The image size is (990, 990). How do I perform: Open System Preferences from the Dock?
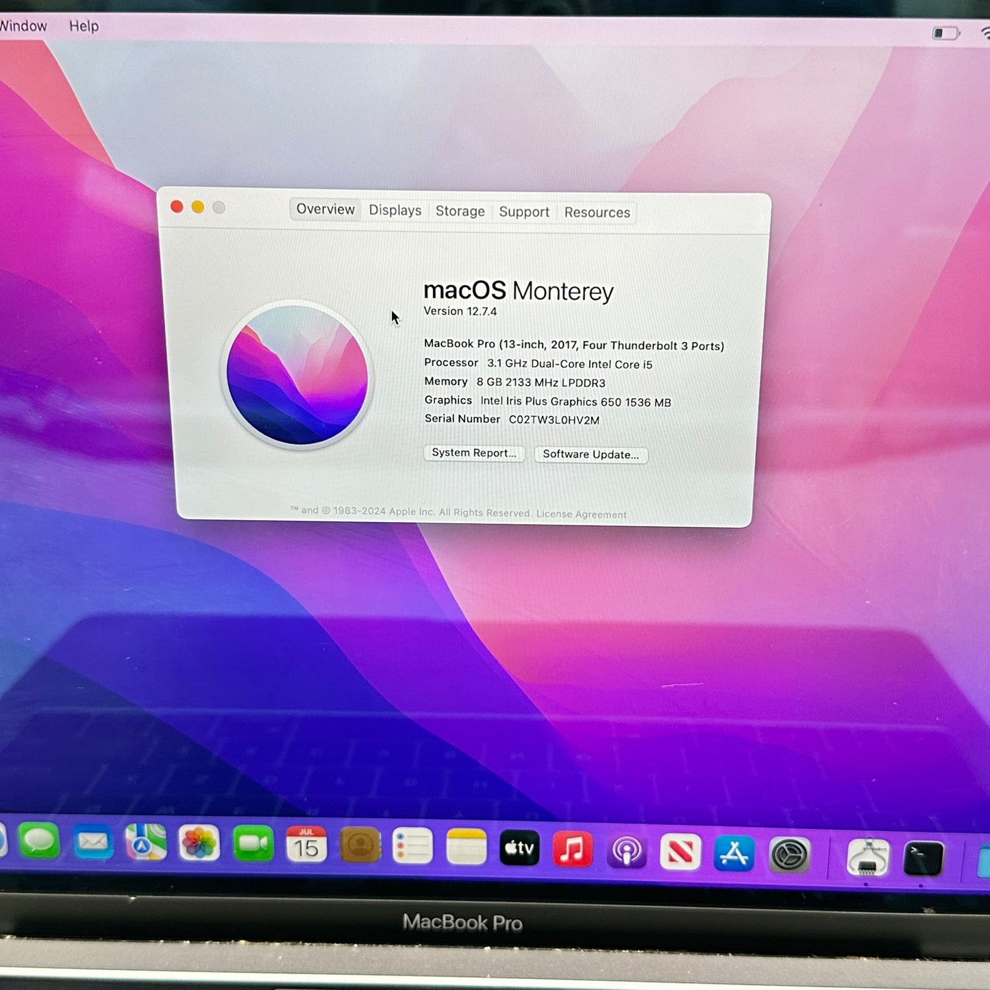click(789, 855)
